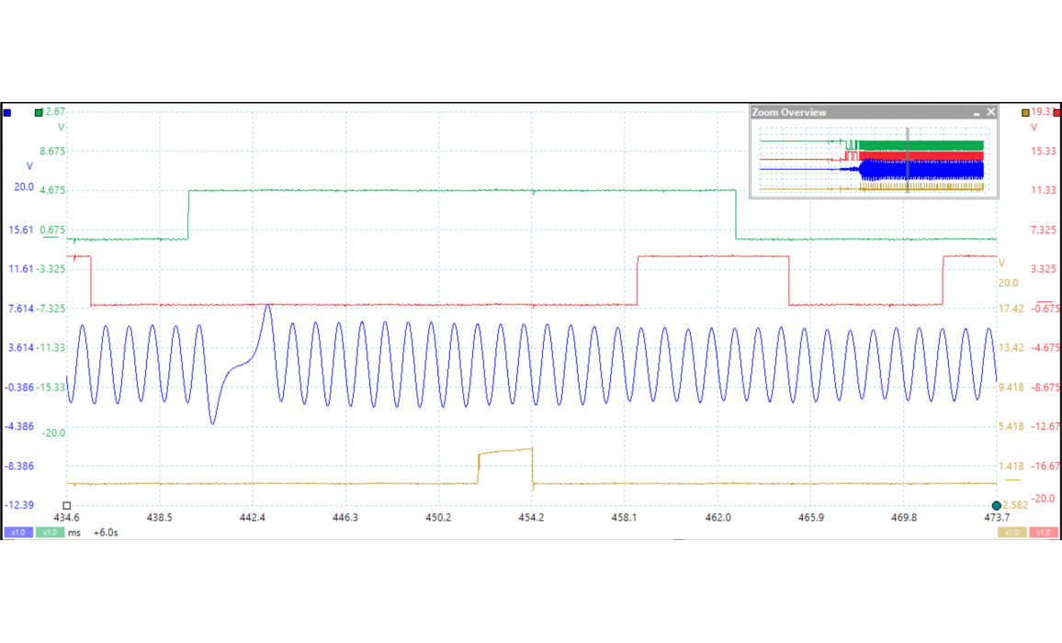The height and width of the screenshot is (643, 1062).
Task: Close the Zoom Overview window
Action: (991, 112)
